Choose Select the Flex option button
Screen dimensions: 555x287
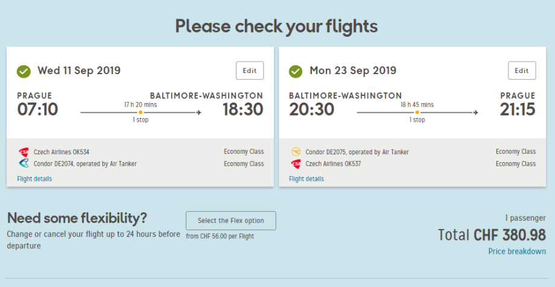click(230, 221)
